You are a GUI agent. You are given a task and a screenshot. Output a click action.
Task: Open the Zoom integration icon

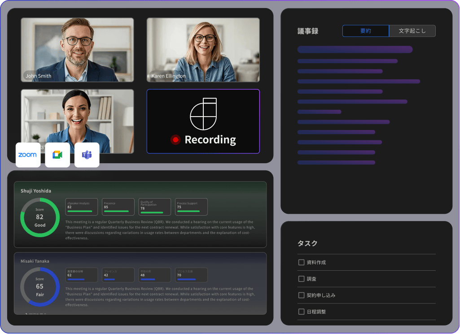pos(28,155)
